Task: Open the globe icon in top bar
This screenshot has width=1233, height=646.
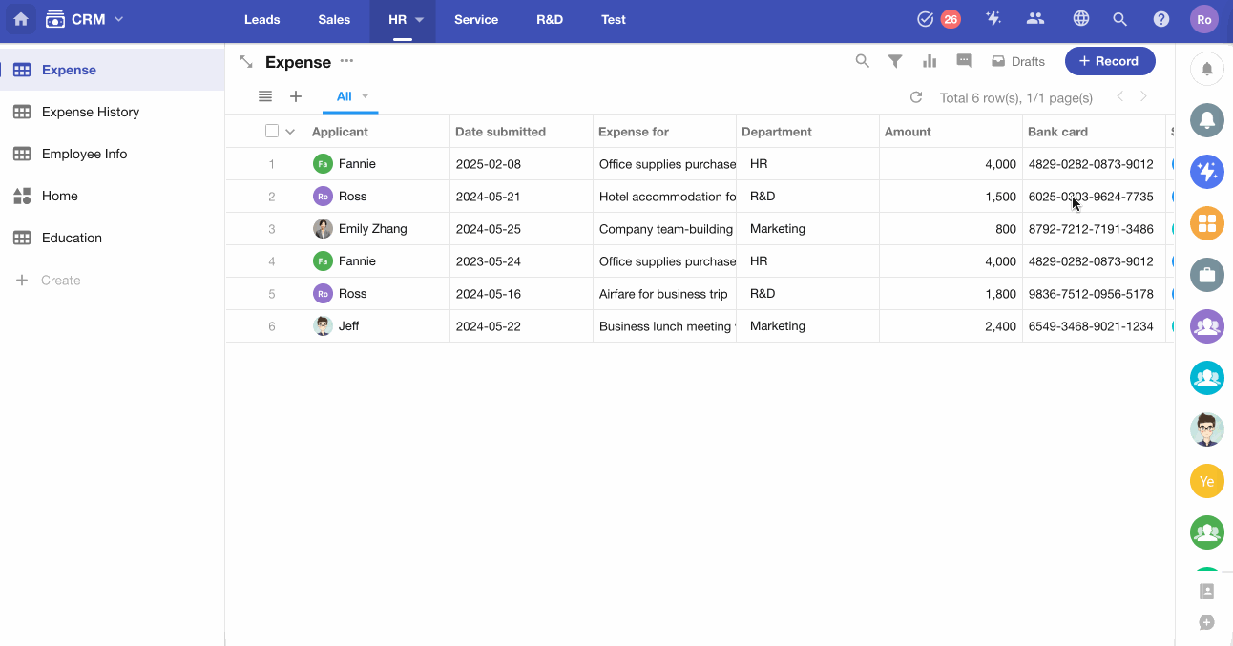Action: click(x=1081, y=19)
